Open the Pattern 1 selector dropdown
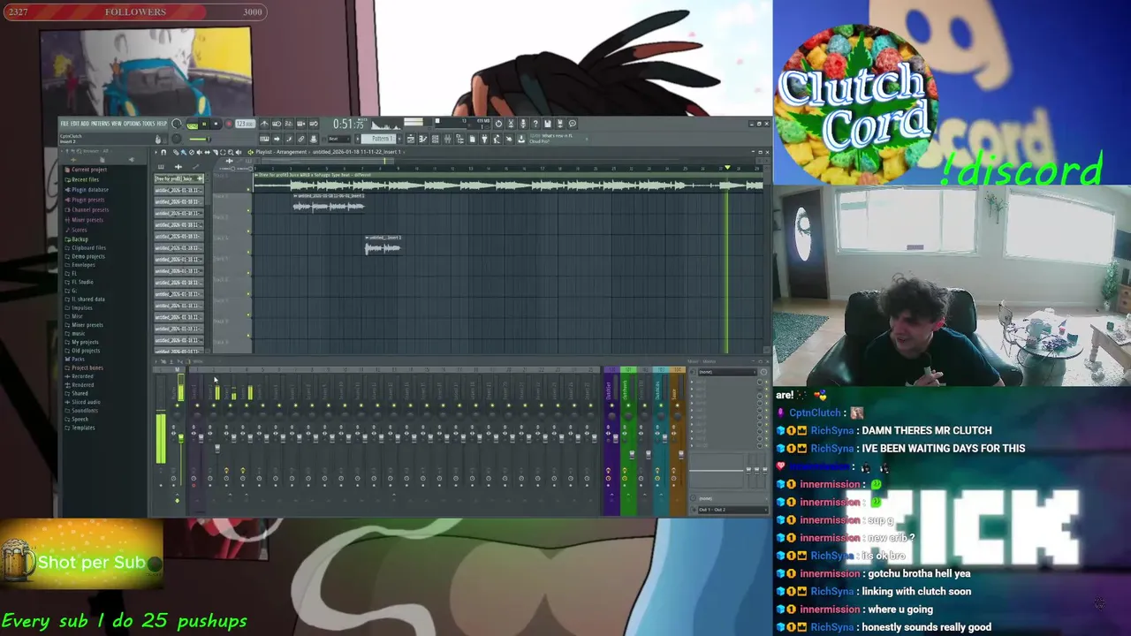Screen dimensions: 1131x636 click(377, 139)
